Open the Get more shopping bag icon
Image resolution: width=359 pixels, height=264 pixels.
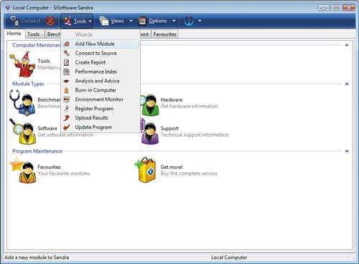pyautogui.click(x=146, y=170)
